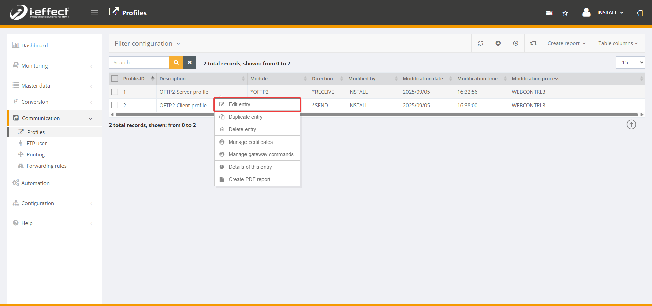This screenshot has width=652, height=306.
Task: Select checkbox for profile 2 row
Action: point(115,105)
